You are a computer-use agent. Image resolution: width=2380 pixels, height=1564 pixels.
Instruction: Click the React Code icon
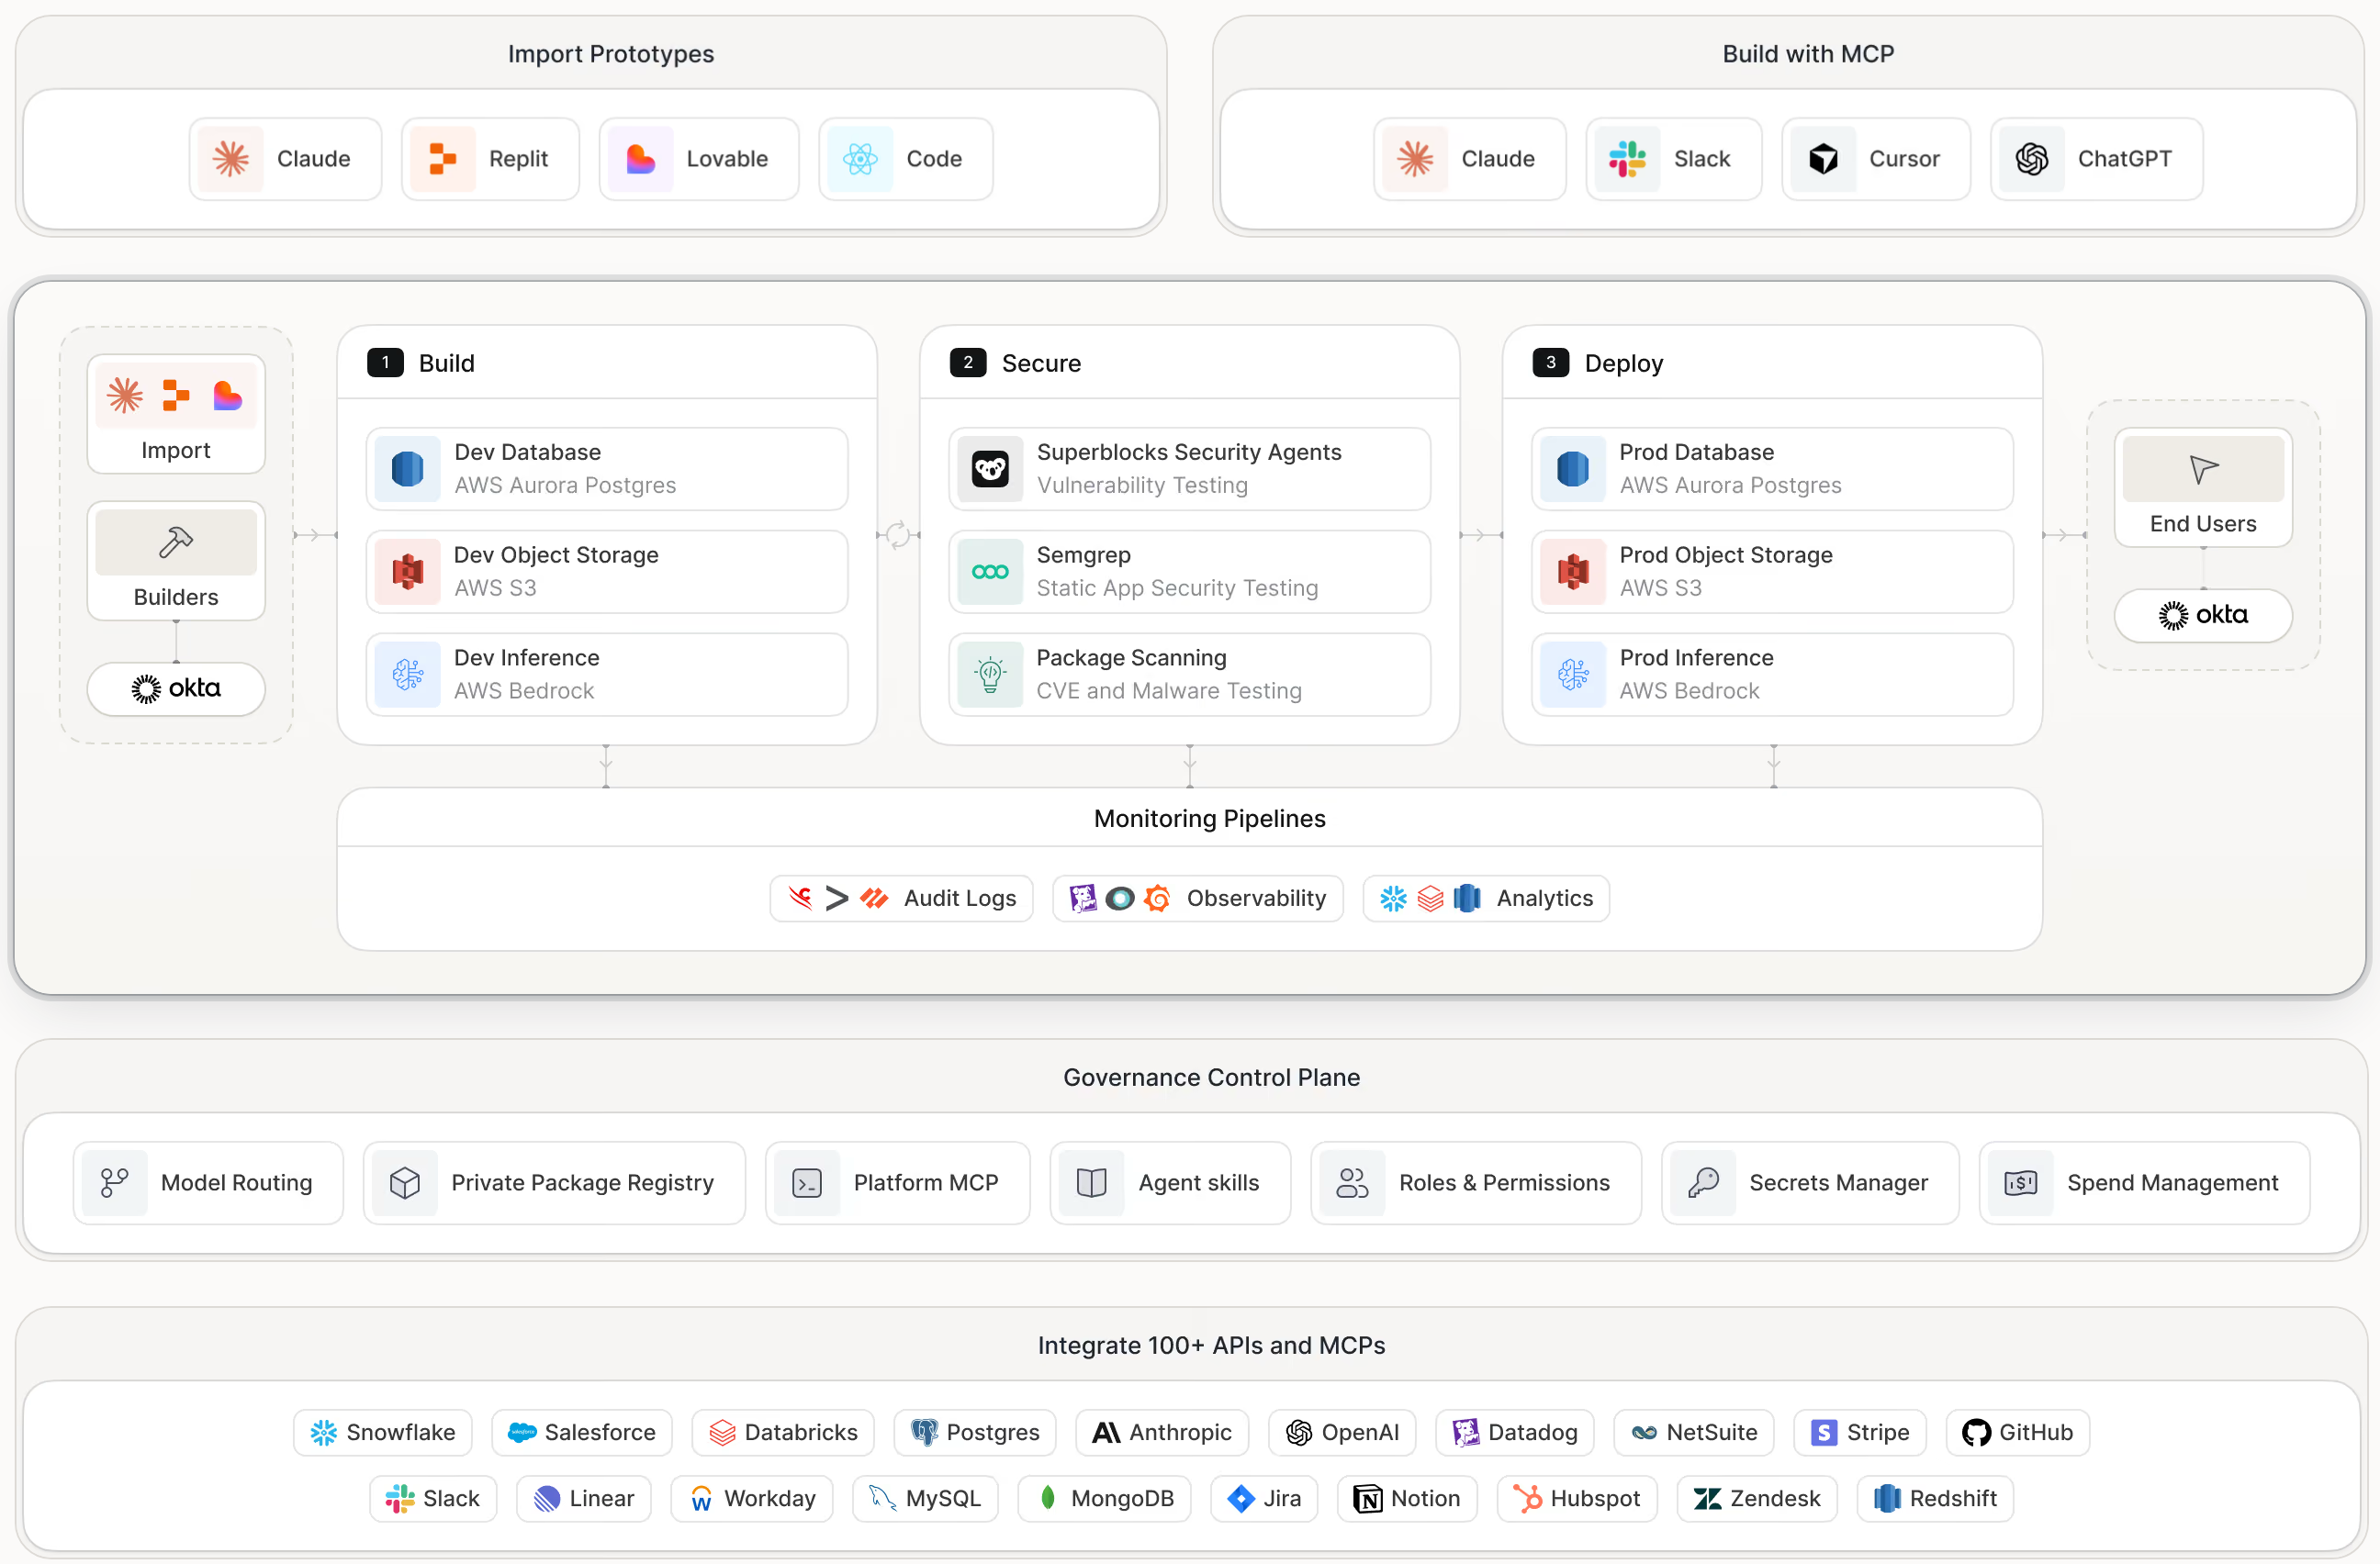860,159
